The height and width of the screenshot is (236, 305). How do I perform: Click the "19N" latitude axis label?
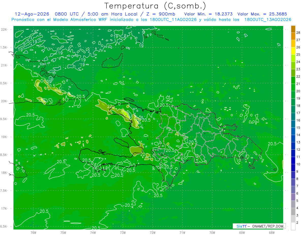[4, 137]
